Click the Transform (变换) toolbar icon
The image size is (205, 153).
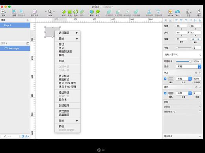70,12
